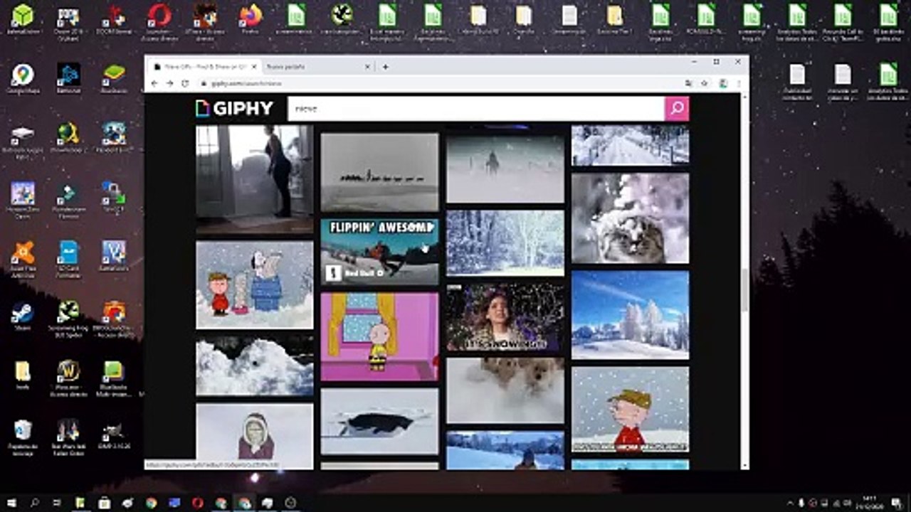
Task: Open the Opera launcher desktop shortcut
Action: pyautogui.click(x=159, y=21)
